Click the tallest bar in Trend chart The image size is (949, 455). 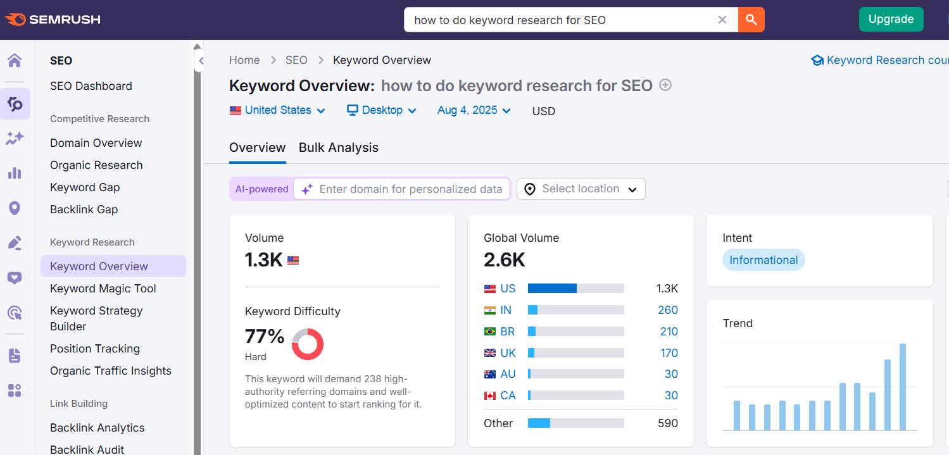pos(903,387)
